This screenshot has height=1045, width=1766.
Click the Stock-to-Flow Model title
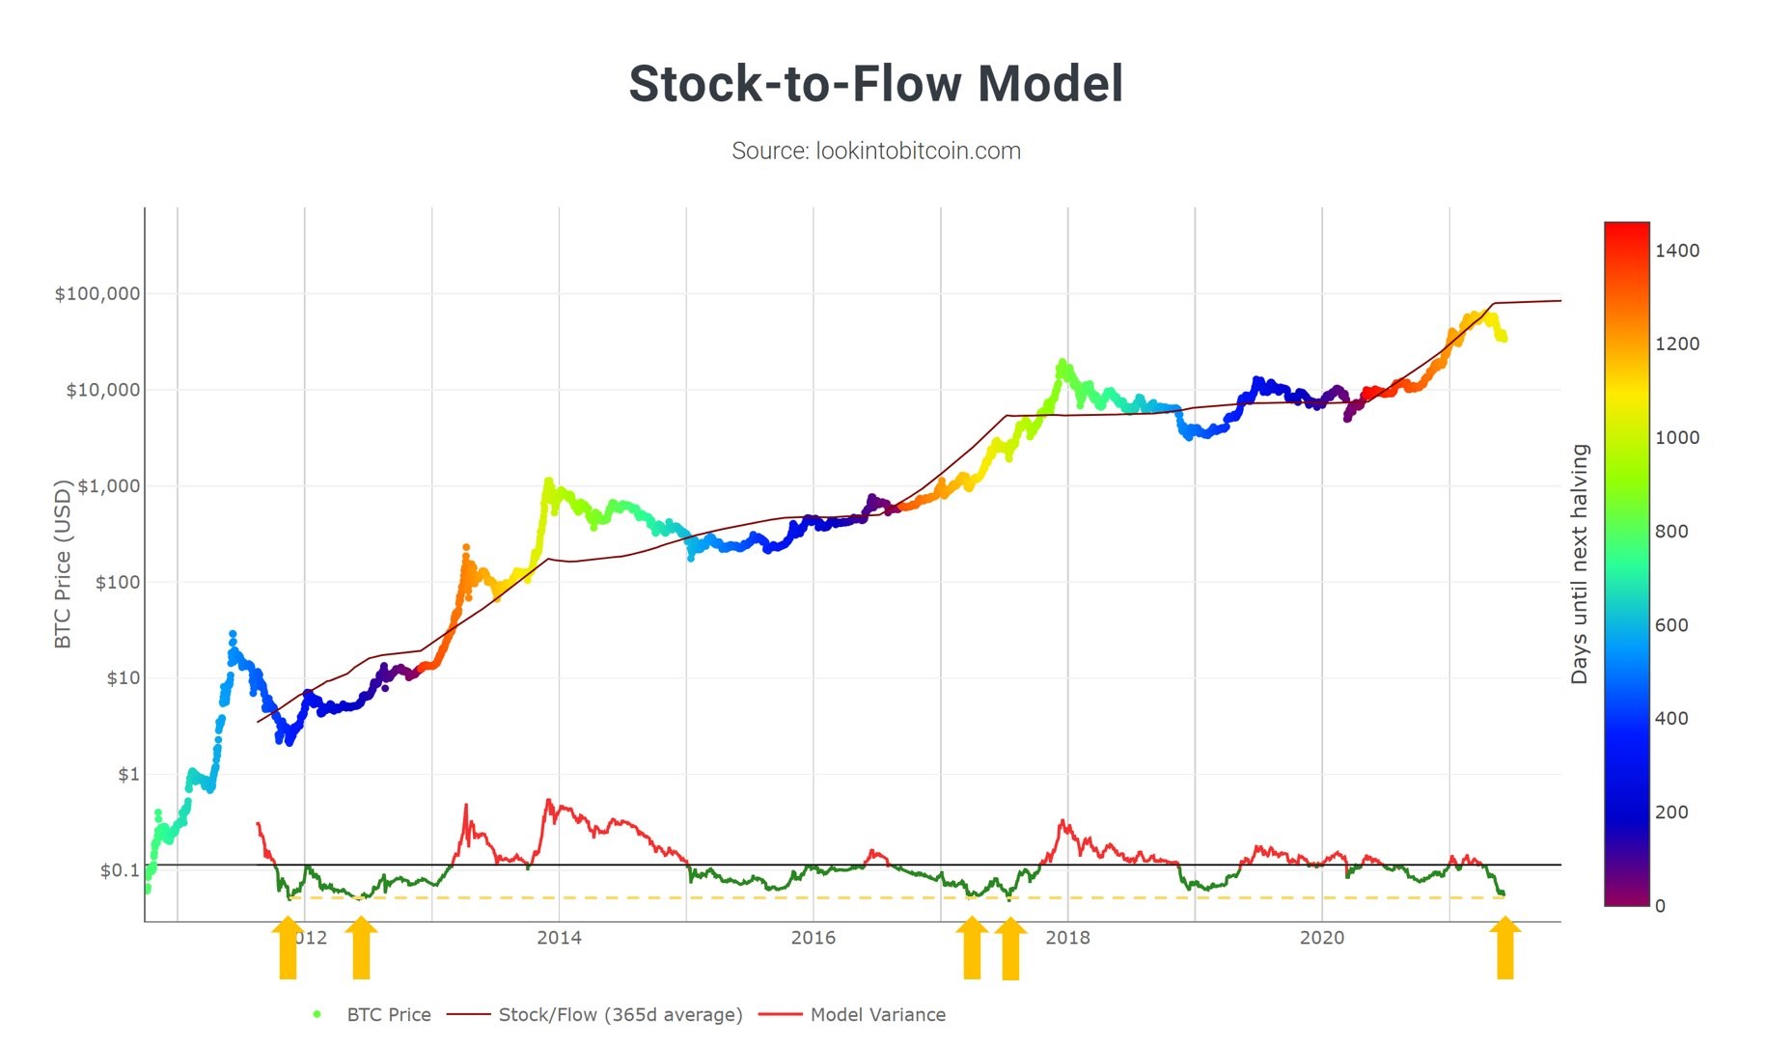(876, 83)
